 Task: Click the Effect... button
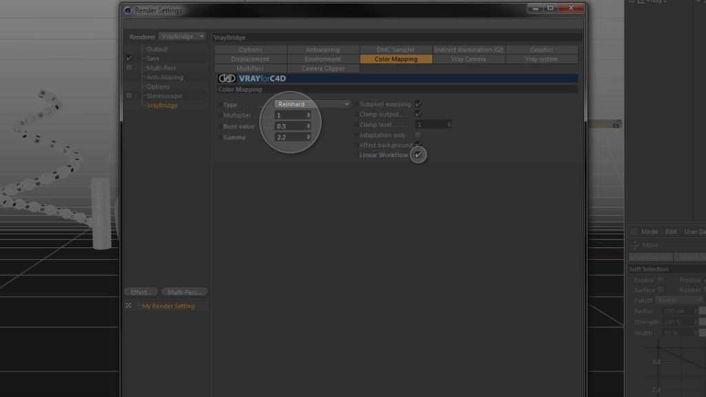tap(141, 292)
